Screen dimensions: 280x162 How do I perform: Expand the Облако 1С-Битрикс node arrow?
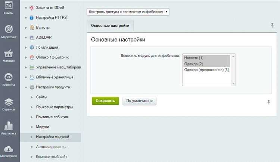point(26,58)
